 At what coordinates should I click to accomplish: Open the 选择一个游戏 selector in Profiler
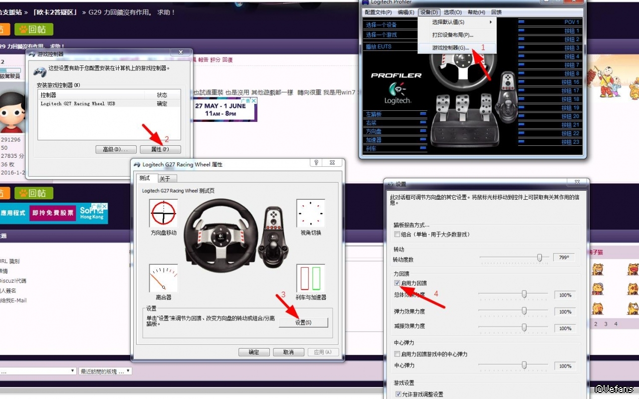(390, 34)
